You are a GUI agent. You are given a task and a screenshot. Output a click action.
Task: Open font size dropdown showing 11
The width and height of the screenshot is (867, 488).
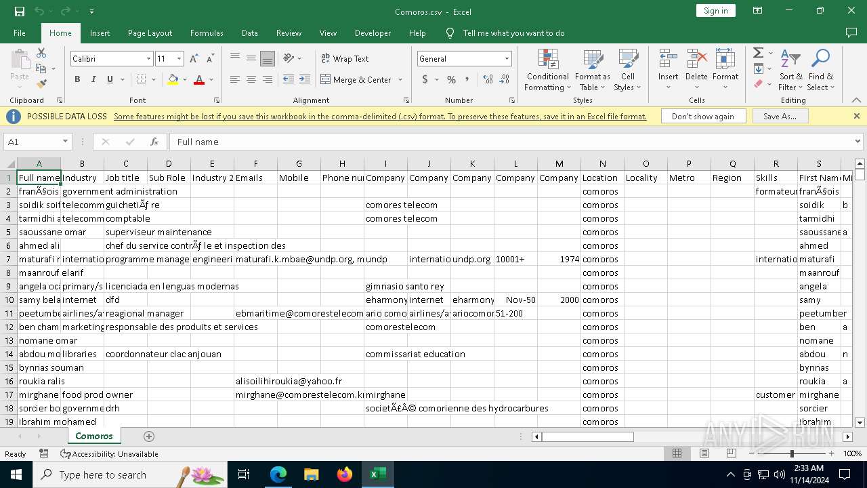179,59
